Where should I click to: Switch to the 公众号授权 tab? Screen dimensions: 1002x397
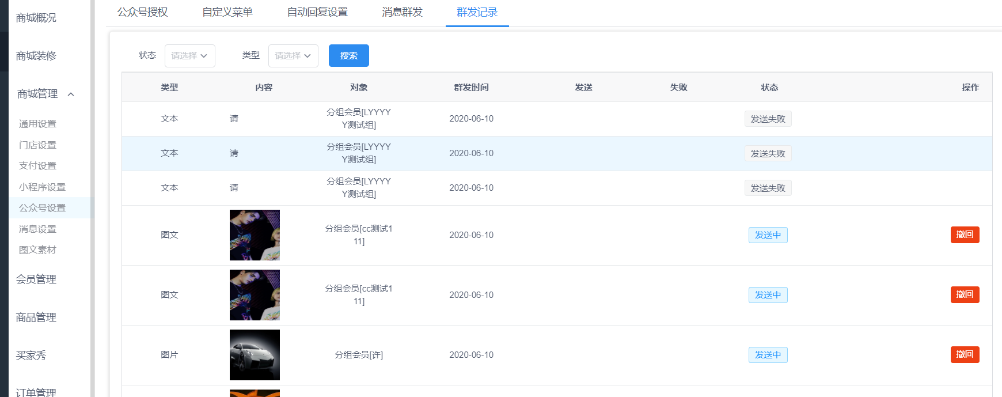tap(142, 12)
